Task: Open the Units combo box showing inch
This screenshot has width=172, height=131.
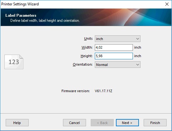Action: click(118, 39)
